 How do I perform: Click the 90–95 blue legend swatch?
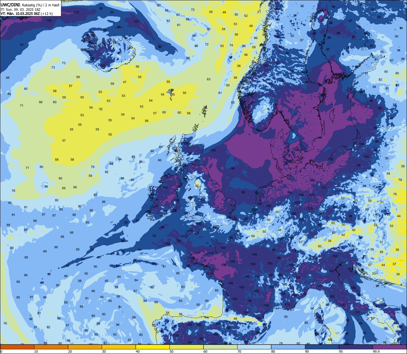(322, 347)
